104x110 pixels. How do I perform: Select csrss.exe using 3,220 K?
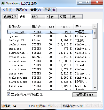pyautogui.click(x=50, y=73)
